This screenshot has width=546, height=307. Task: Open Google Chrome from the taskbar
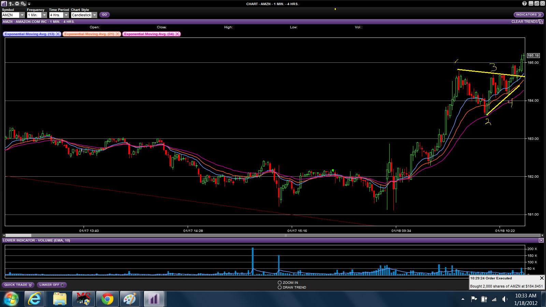[107, 299]
